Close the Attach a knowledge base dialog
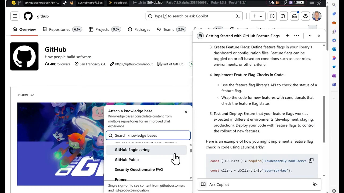This screenshot has width=344, height=193. pos(186,112)
